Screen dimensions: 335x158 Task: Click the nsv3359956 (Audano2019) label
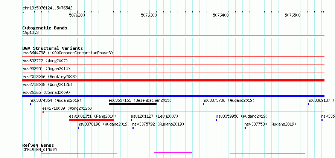click(242, 116)
